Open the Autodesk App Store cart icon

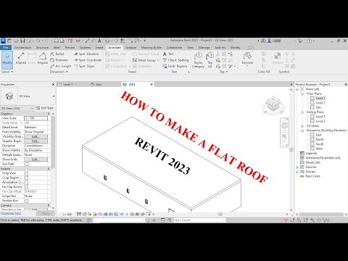(300, 41)
